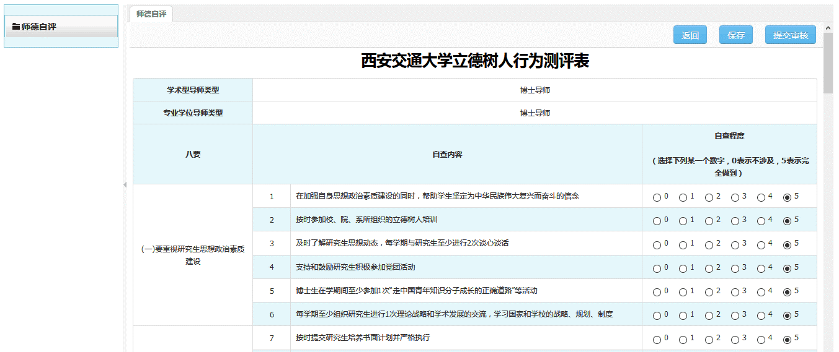Select score 5 for item 2 立德树人培训
The height and width of the screenshot is (352, 839).
[x=787, y=221]
